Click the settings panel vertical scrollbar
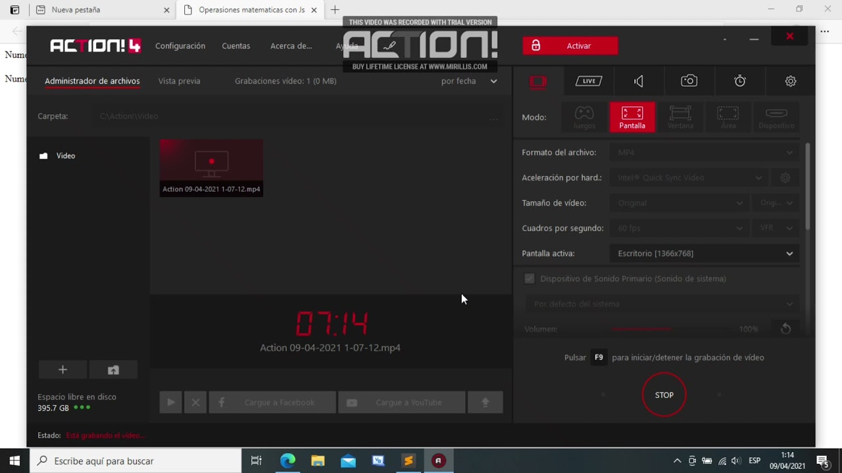The height and width of the screenshot is (473, 842). [x=807, y=187]
